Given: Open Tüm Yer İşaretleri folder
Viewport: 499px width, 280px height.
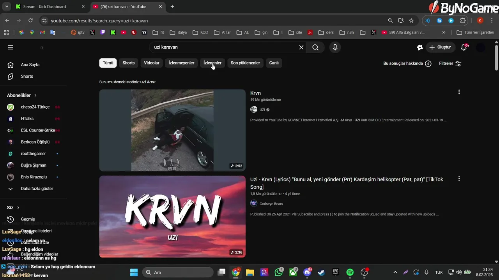Looking at the screenshot, I should coord(476,33).
